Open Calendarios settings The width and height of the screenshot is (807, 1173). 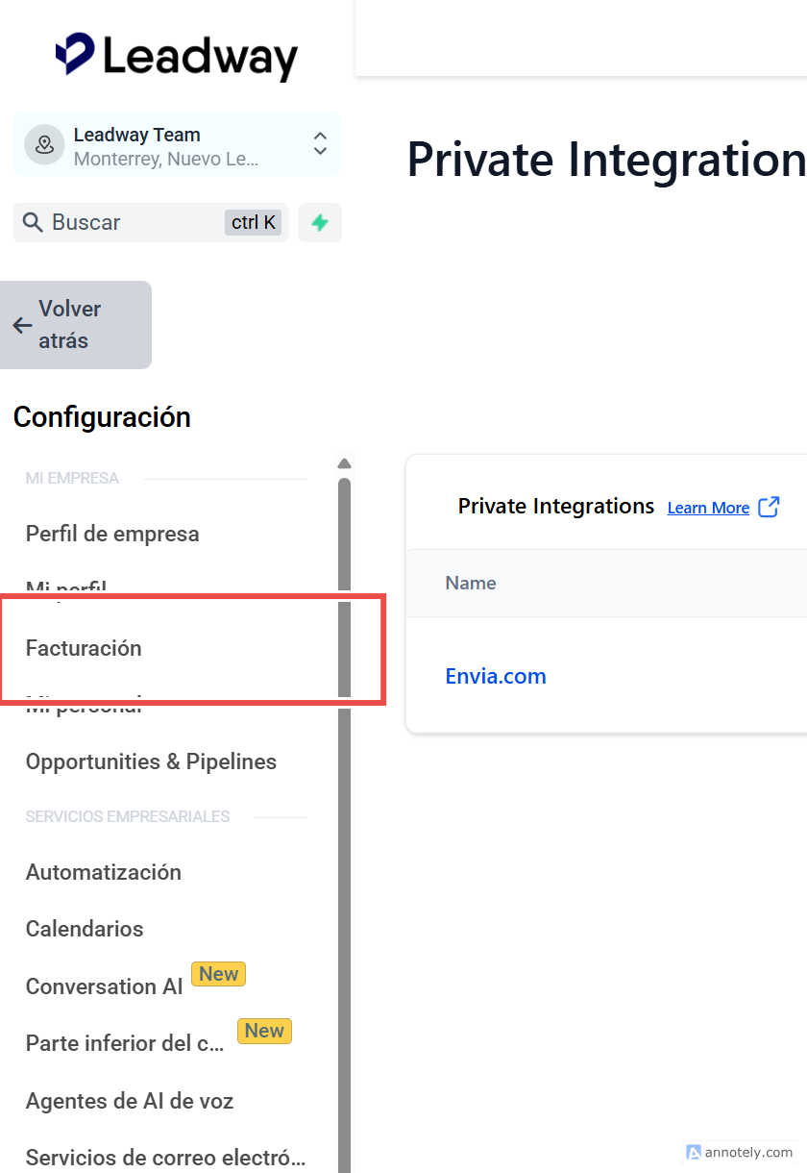[85, 929]
